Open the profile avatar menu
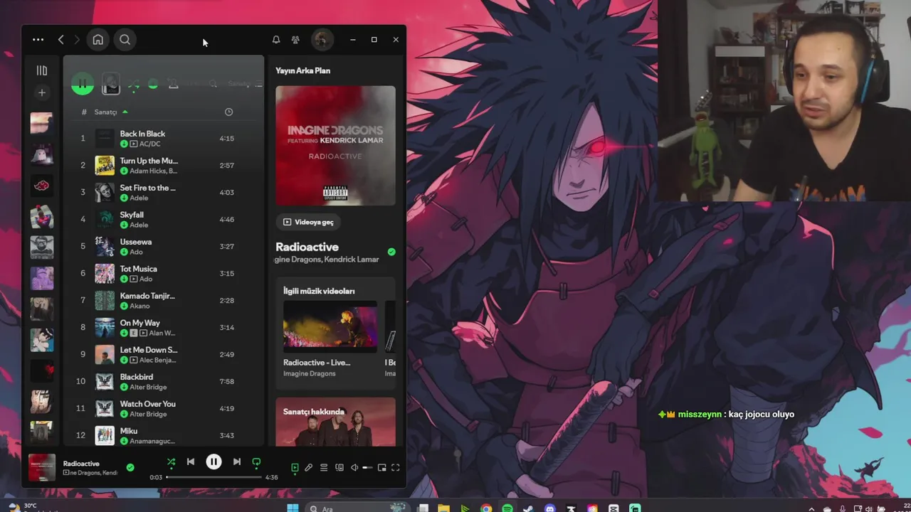Viewport: 911px width, 512px height. pyautogui.click(x=322, y=40)
